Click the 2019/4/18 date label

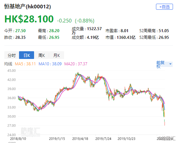pos(80,139)
